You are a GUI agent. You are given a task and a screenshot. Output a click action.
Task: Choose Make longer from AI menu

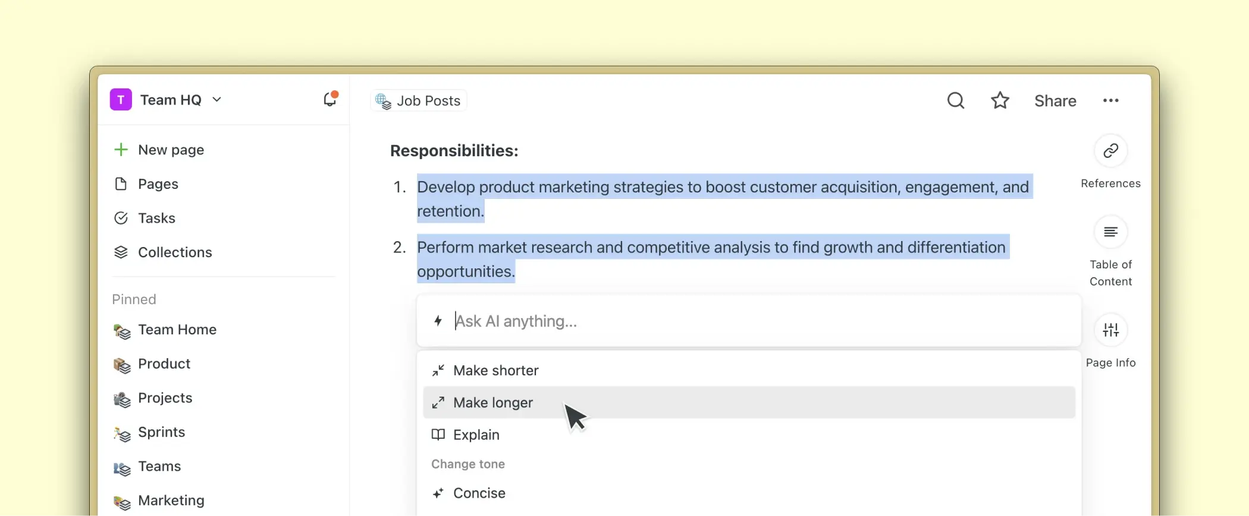point(492,403)
